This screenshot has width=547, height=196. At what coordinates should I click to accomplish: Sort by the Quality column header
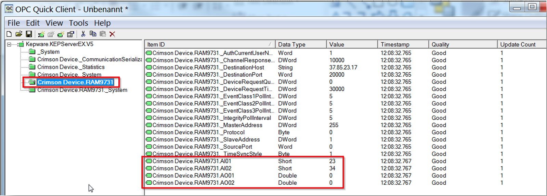pyautogui.click(x=463, y=44)
